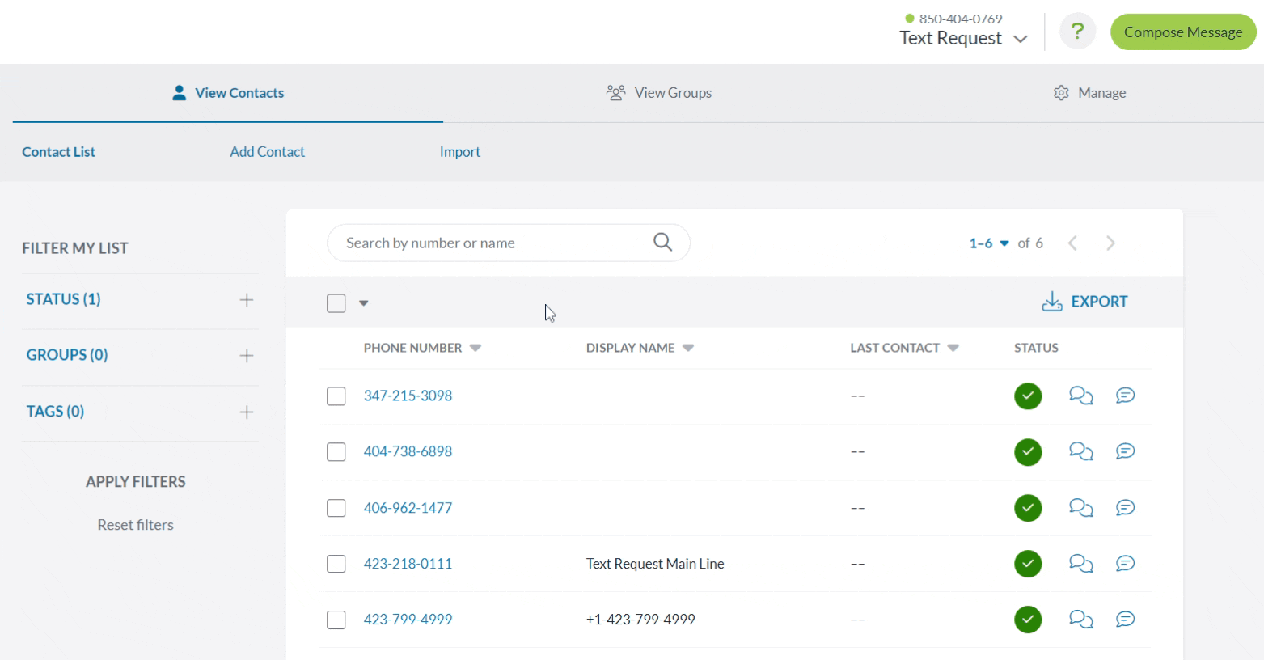Open conversation icon for 423-218-0111 row
The width and height of the screenshot is (1264, 660).
(1080, 564)
